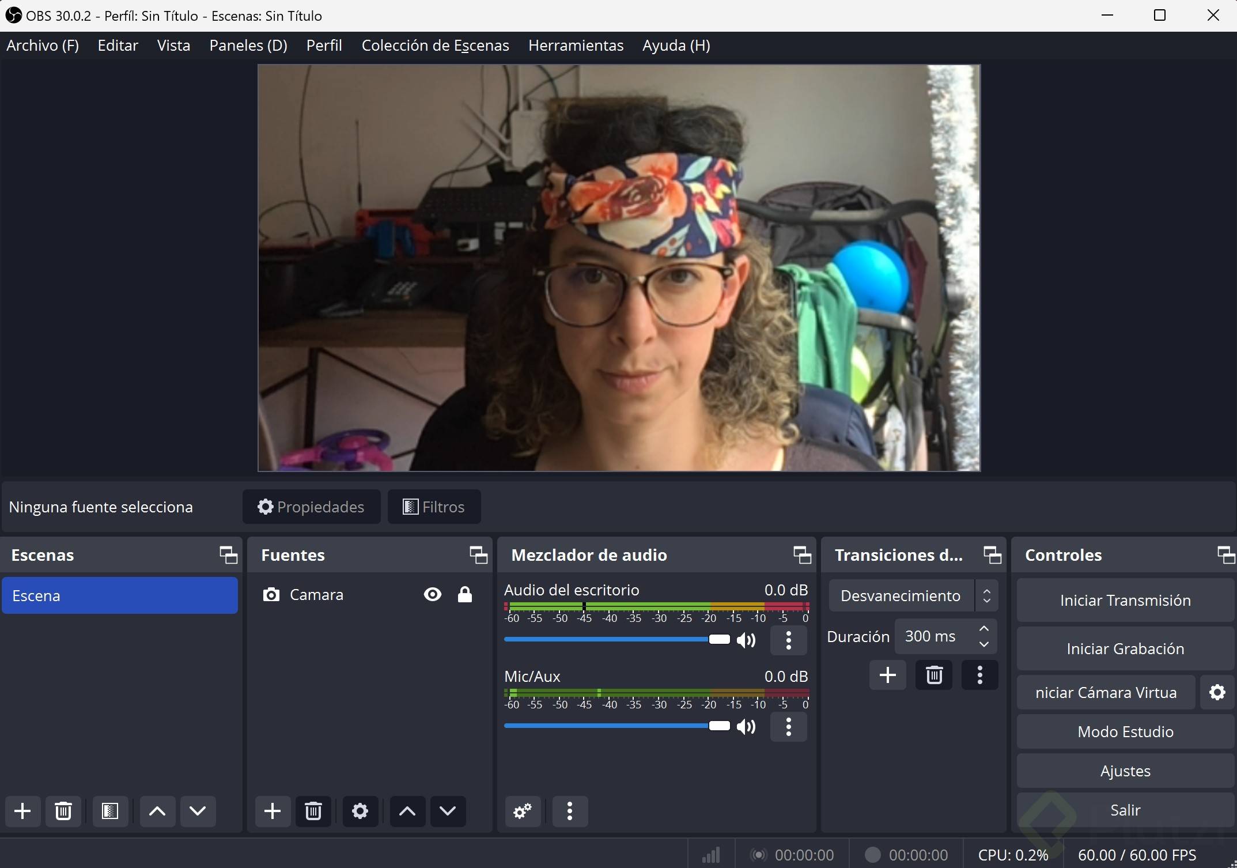Click the Iniciar Grabación button
The width and height of the screenshot is (1237, 868).
pyautogui.click(x=1125, y=649)
